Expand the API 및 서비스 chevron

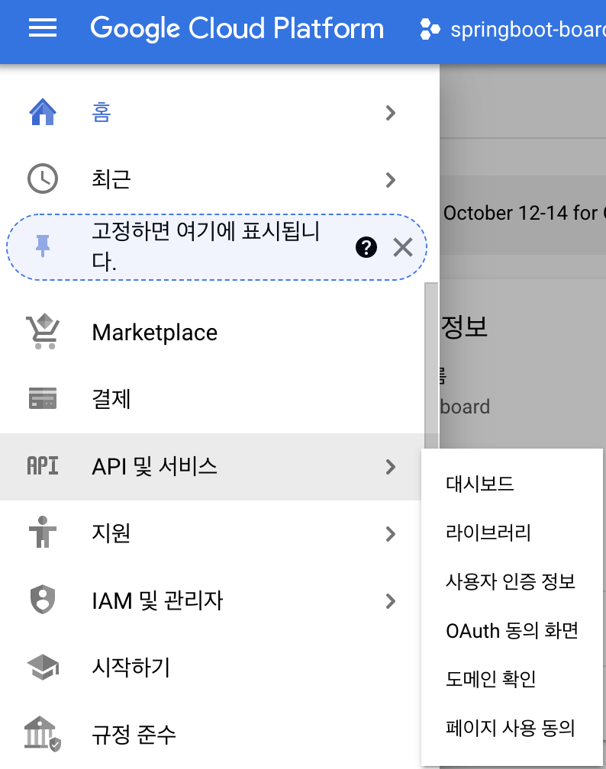click(x=391, y=467)
